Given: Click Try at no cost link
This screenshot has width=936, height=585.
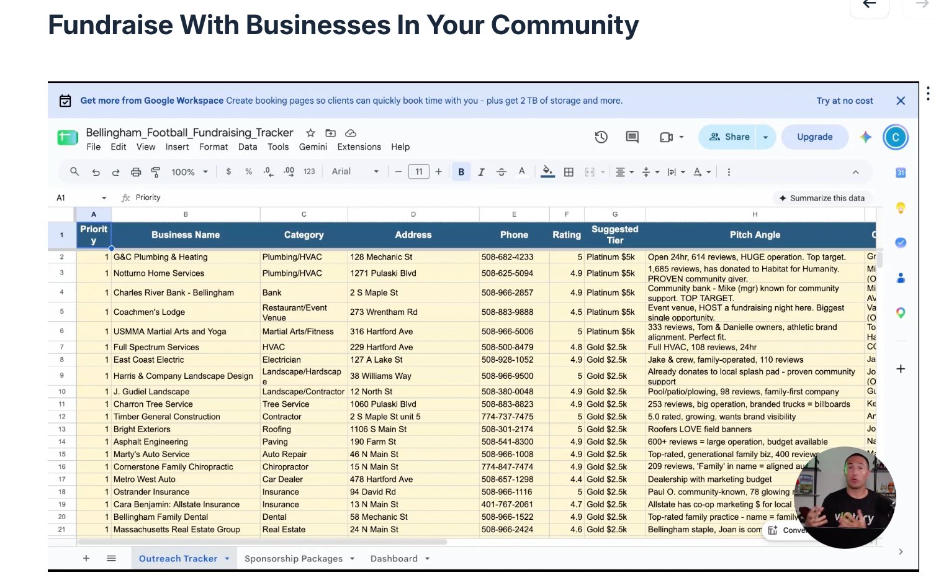Looking at the screenshot, I should [x=845, y=101].
